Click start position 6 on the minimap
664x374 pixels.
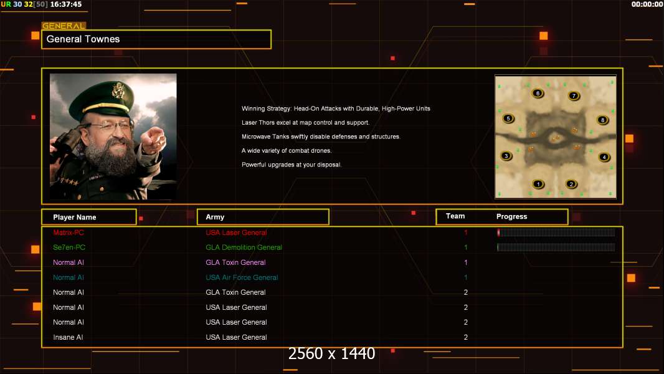click(x=538, y=93)
